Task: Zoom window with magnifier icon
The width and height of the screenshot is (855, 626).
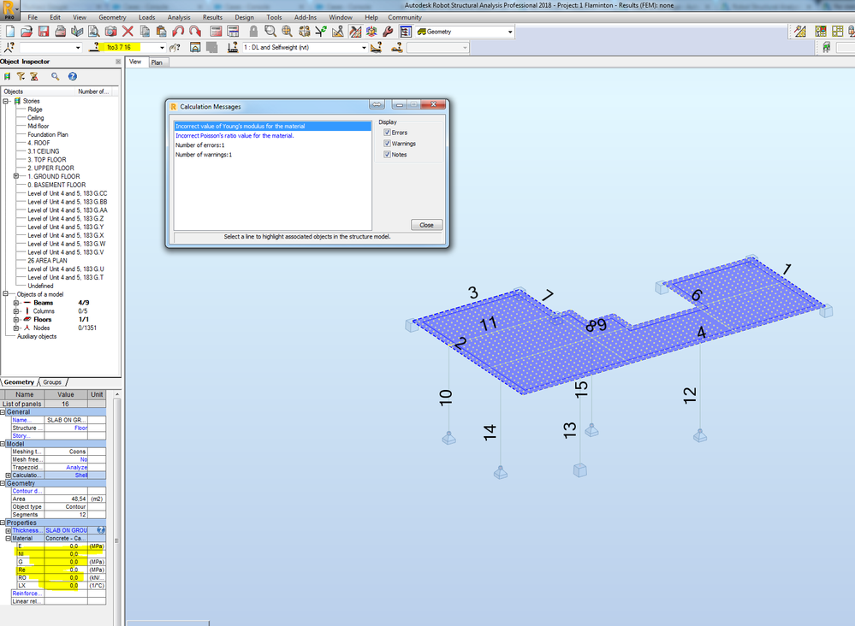Action: [270, 32]
